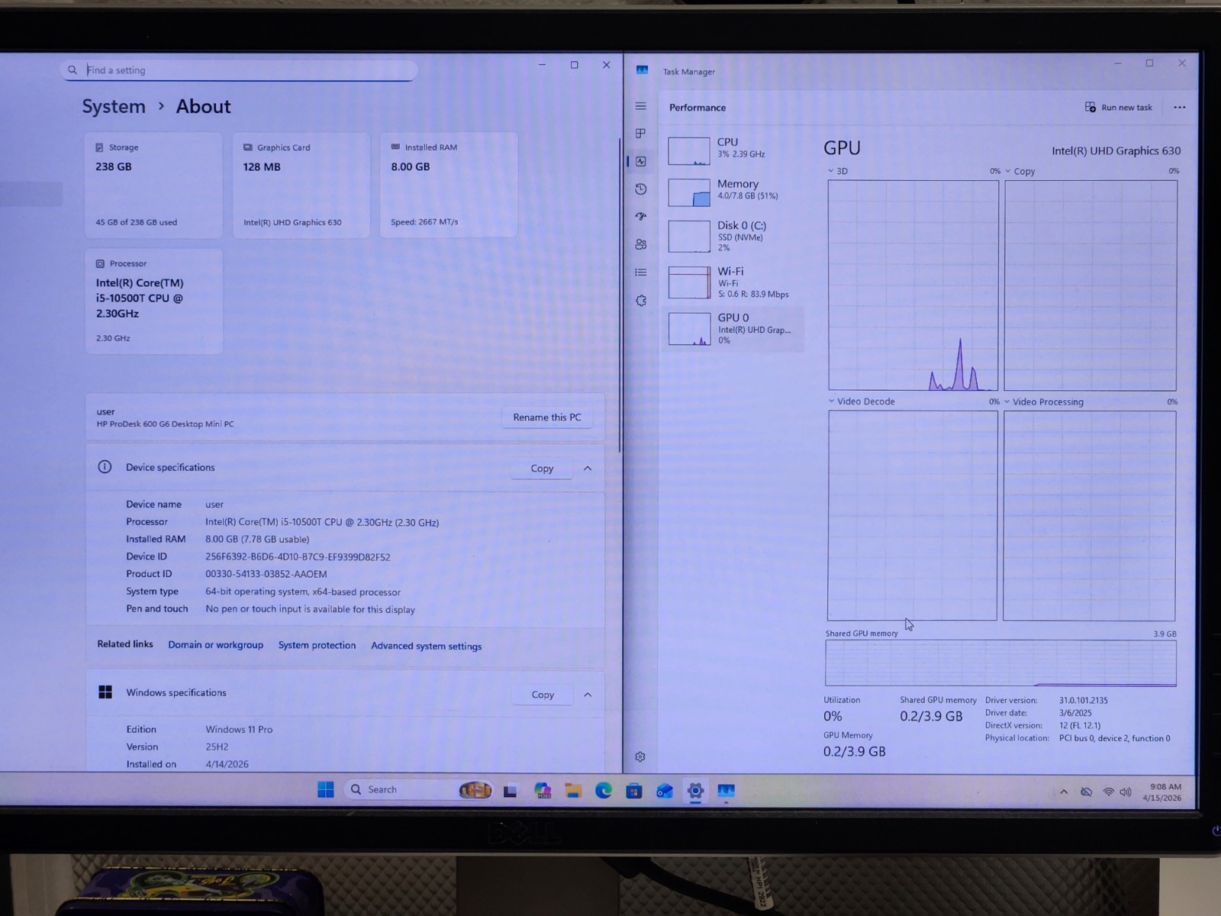Open the Installed RAM info card
The width and height of the screenshot is (1221, 916).
click(x=449, y=185)
